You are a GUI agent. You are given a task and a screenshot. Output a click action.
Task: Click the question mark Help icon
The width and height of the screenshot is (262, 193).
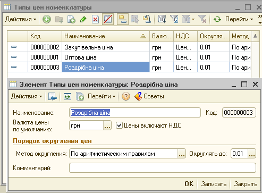126,96
